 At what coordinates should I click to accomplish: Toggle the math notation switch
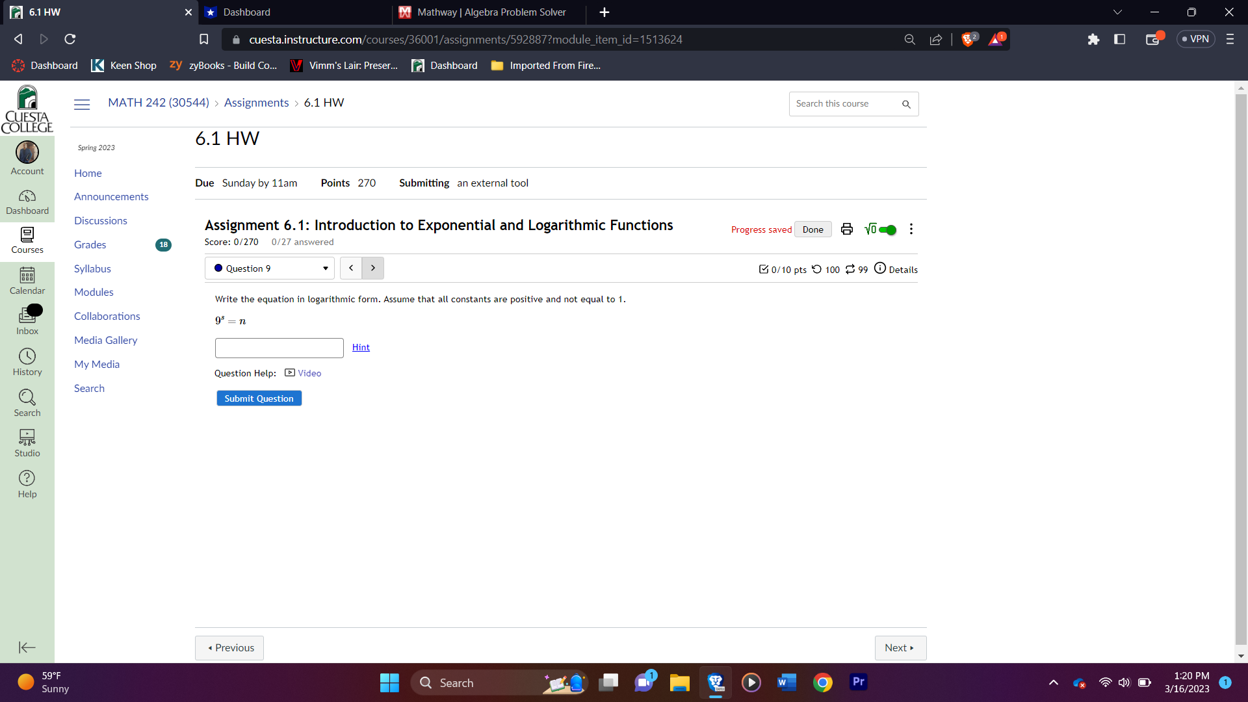(887, 229)
